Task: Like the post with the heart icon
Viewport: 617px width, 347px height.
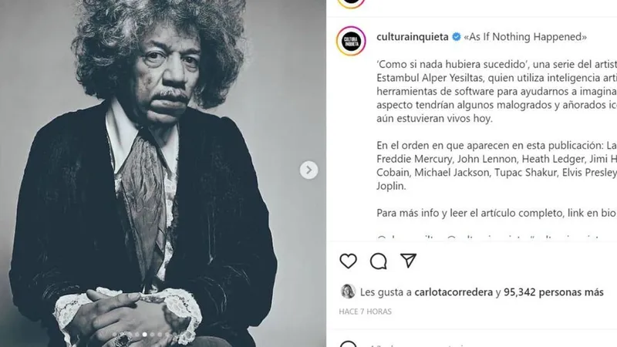Action: tap(349, 261)
